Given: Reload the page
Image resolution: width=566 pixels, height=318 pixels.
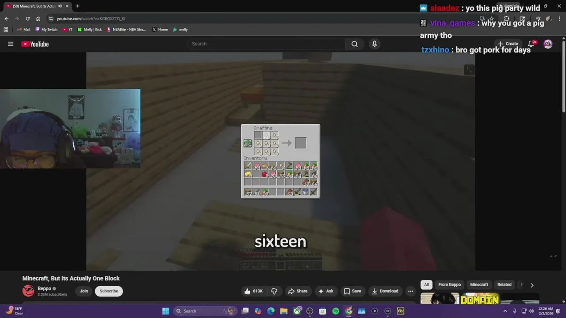Looking at the screenshot, I should click(27, 19).
